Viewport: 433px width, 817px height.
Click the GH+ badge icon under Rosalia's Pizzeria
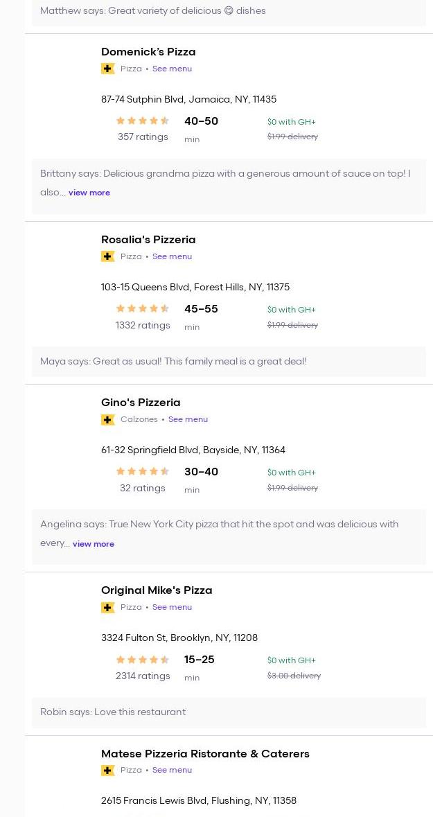click(108, 256)
